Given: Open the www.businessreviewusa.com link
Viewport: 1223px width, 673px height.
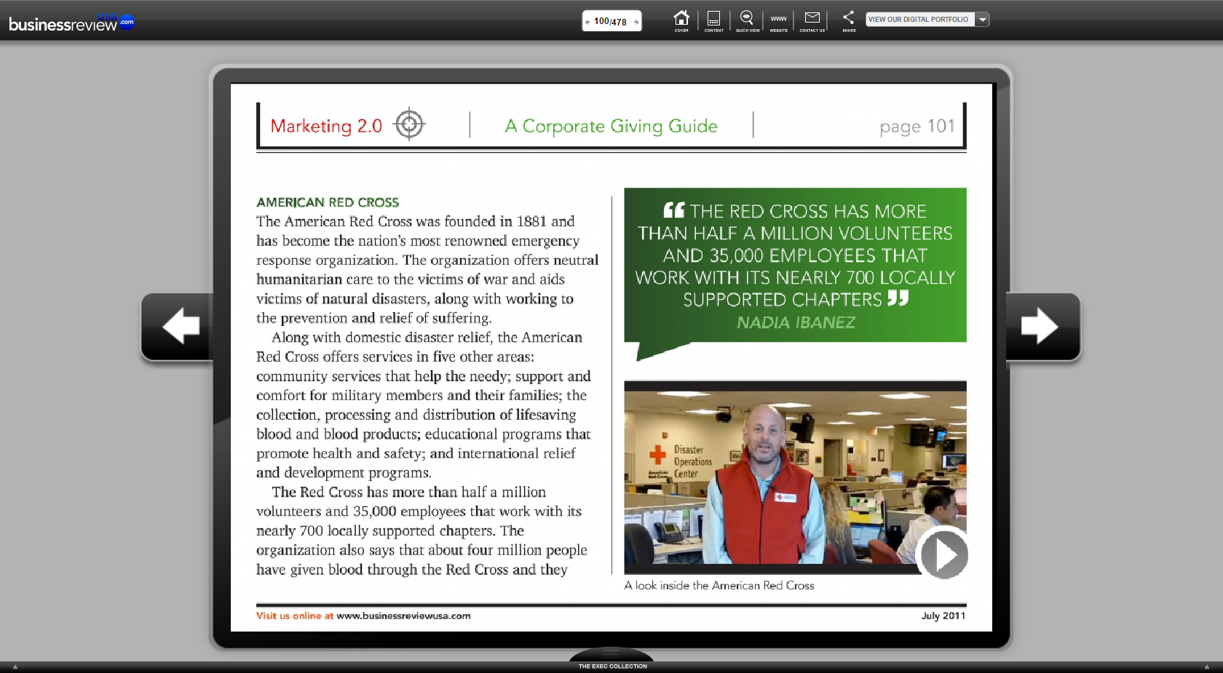Looking at the screenshot, I should point(403,616).
